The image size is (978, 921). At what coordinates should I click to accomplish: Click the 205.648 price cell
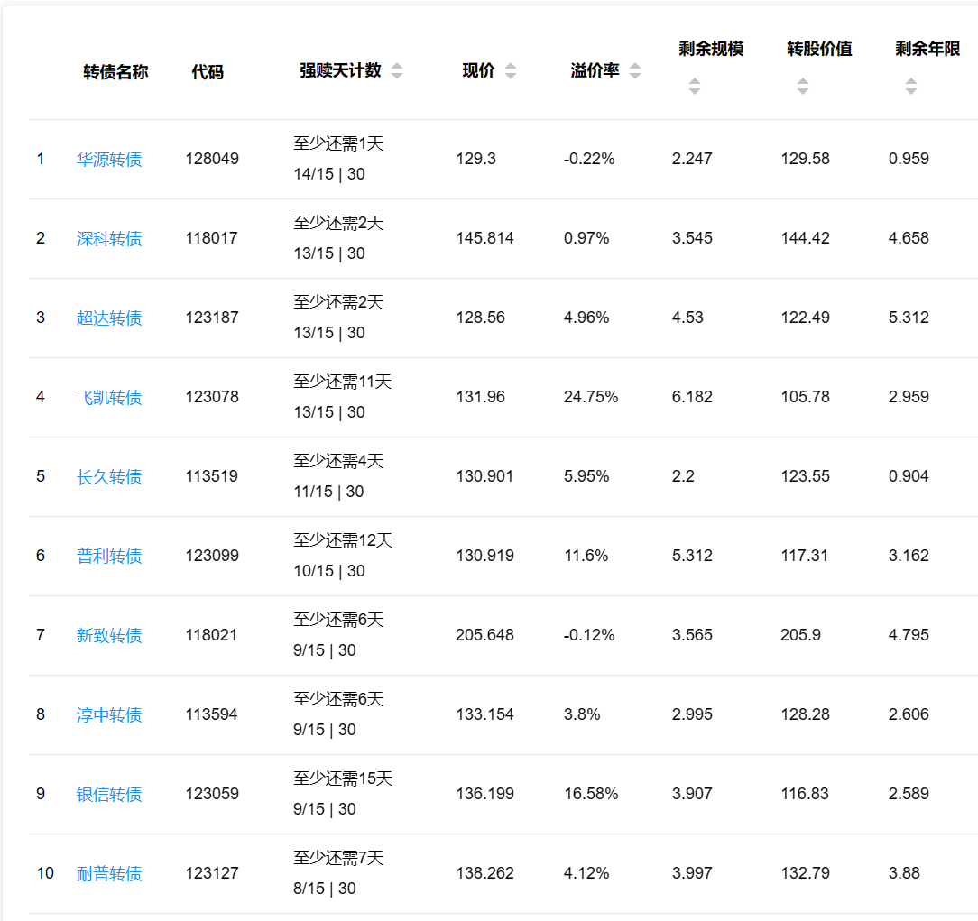[x=484, y=635]
